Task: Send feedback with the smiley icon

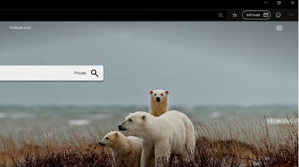Action: [278, 15]
